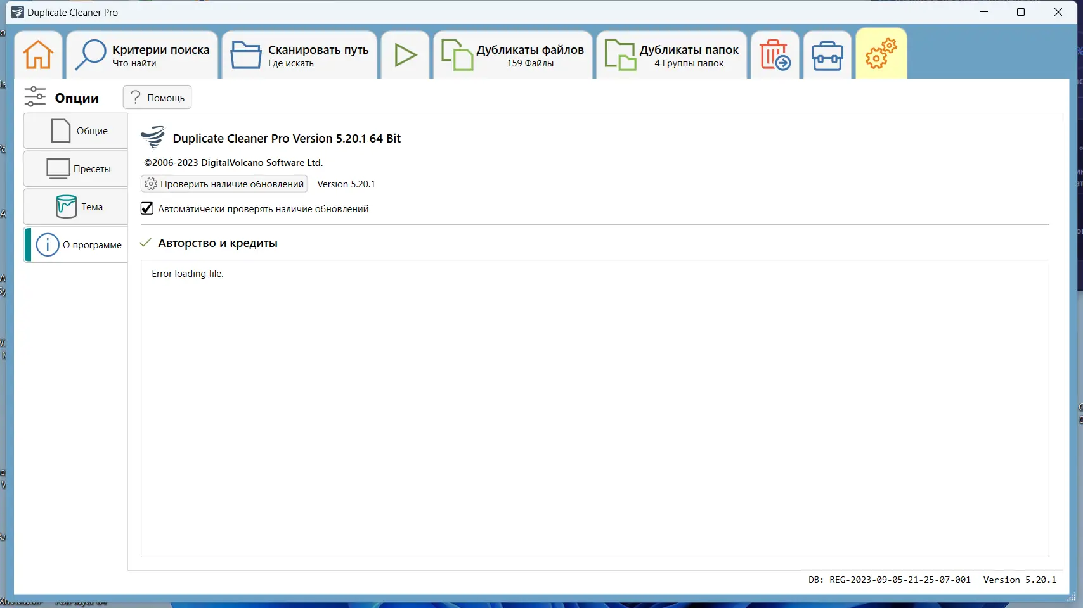The width and height of the screenshot is (1083, 608).
Task: Select Тема options section
Action: (x=75, y=207)
